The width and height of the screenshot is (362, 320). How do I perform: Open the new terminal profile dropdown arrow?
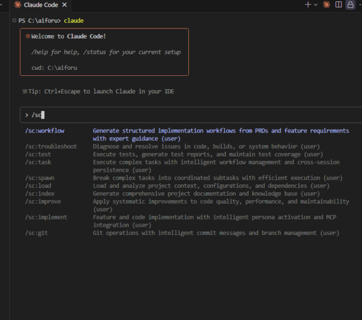point(316,5)
